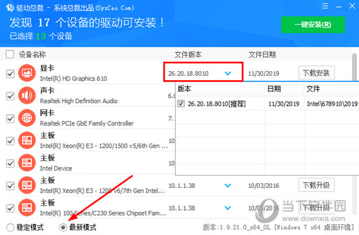Uncheck the Intel Device checkbox

10,164
